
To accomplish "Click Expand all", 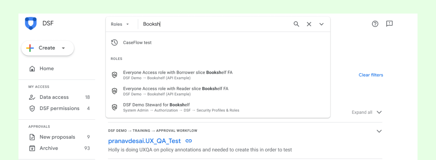I will pos(362,112).
